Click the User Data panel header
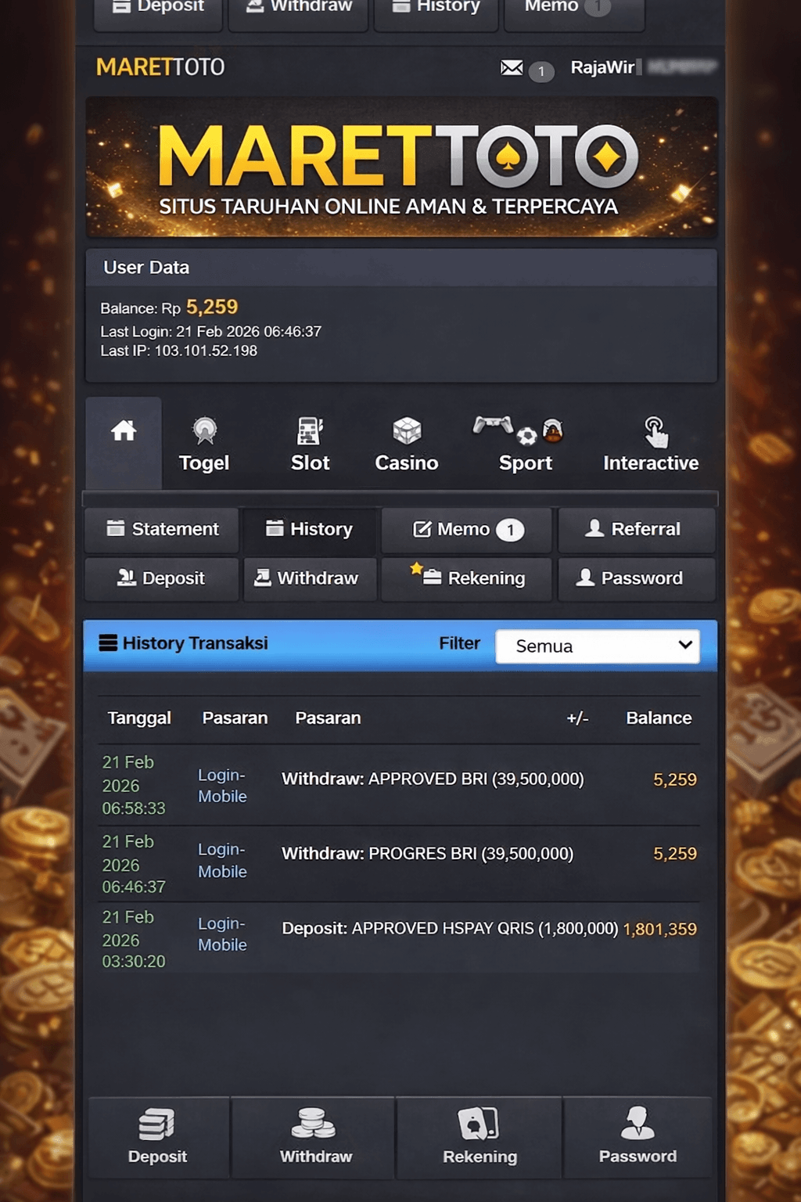Viewport: 801px width, 1202px height. pyautogui.click(x=400, y=268)
